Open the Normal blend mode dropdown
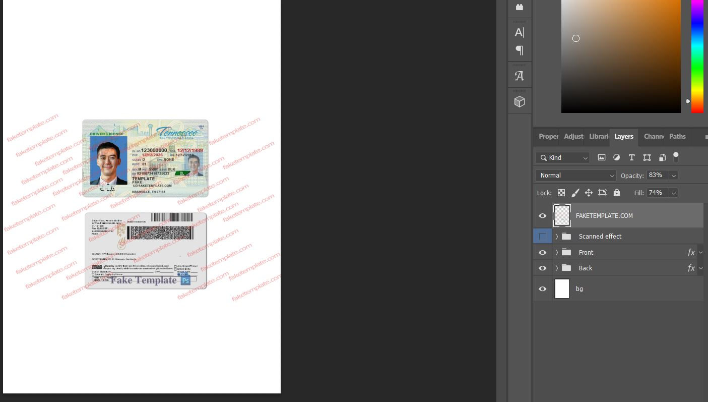The width and height of the screenshot is (708, 402). (x=575, y=176)
